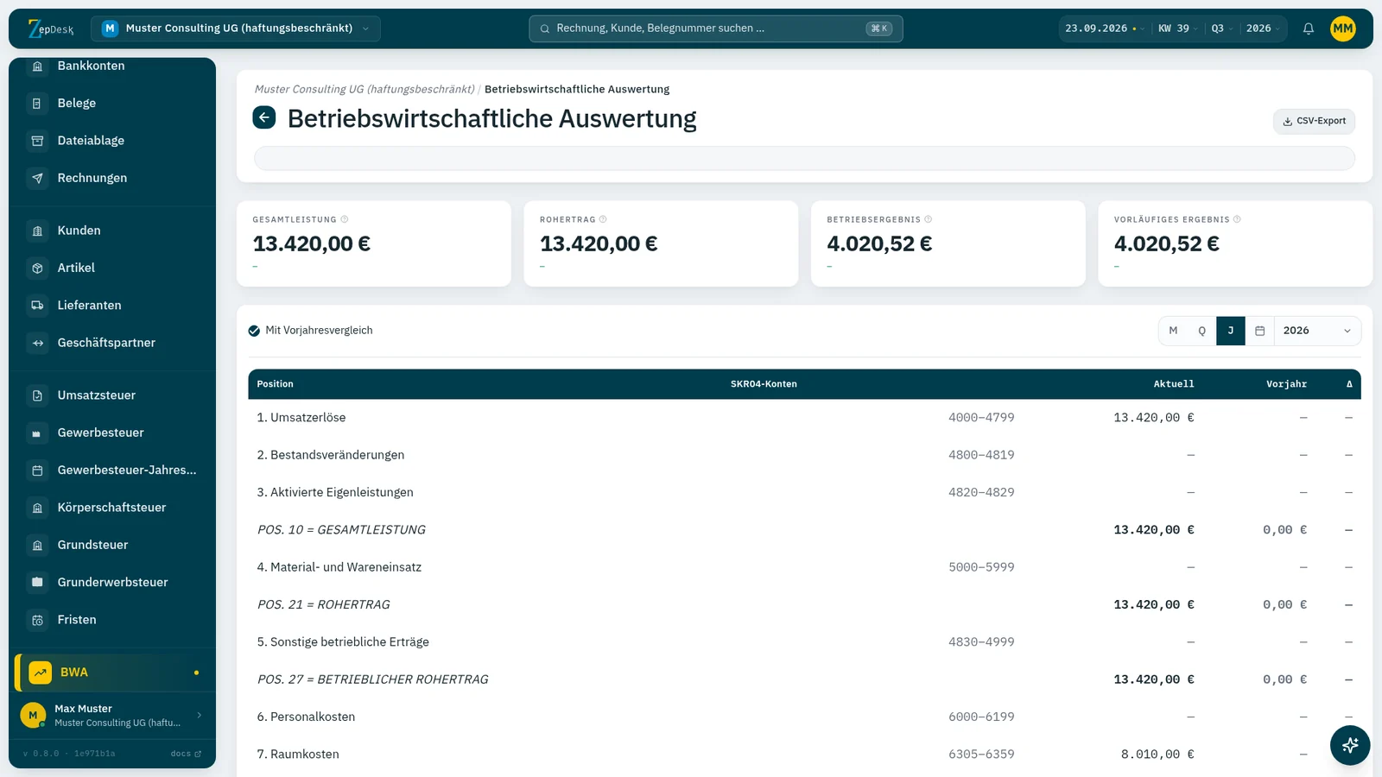This screenshot has width=1382, height=777.
Task: Sort by the Vorjahr column header
Action: coord(1286,384)
